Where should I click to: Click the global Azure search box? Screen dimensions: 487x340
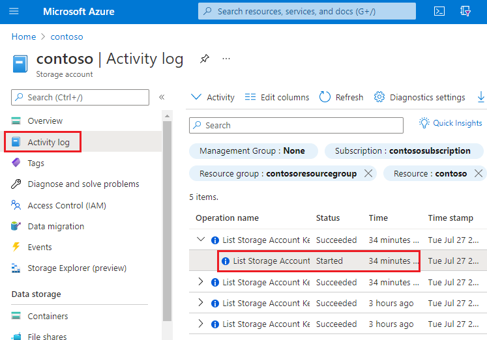[x=306, y=11]
